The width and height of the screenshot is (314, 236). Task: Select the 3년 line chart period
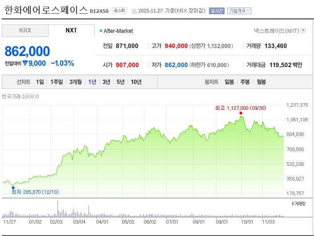(x=106, y=82)
